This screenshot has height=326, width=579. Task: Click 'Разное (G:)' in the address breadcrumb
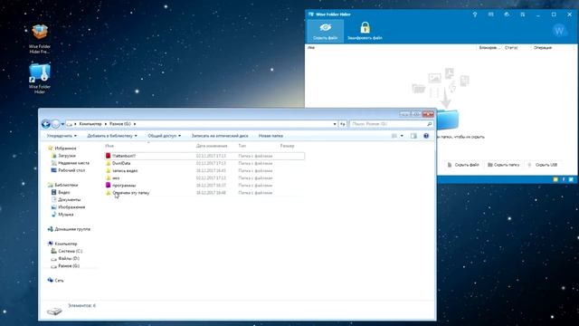tap(120, 124)
